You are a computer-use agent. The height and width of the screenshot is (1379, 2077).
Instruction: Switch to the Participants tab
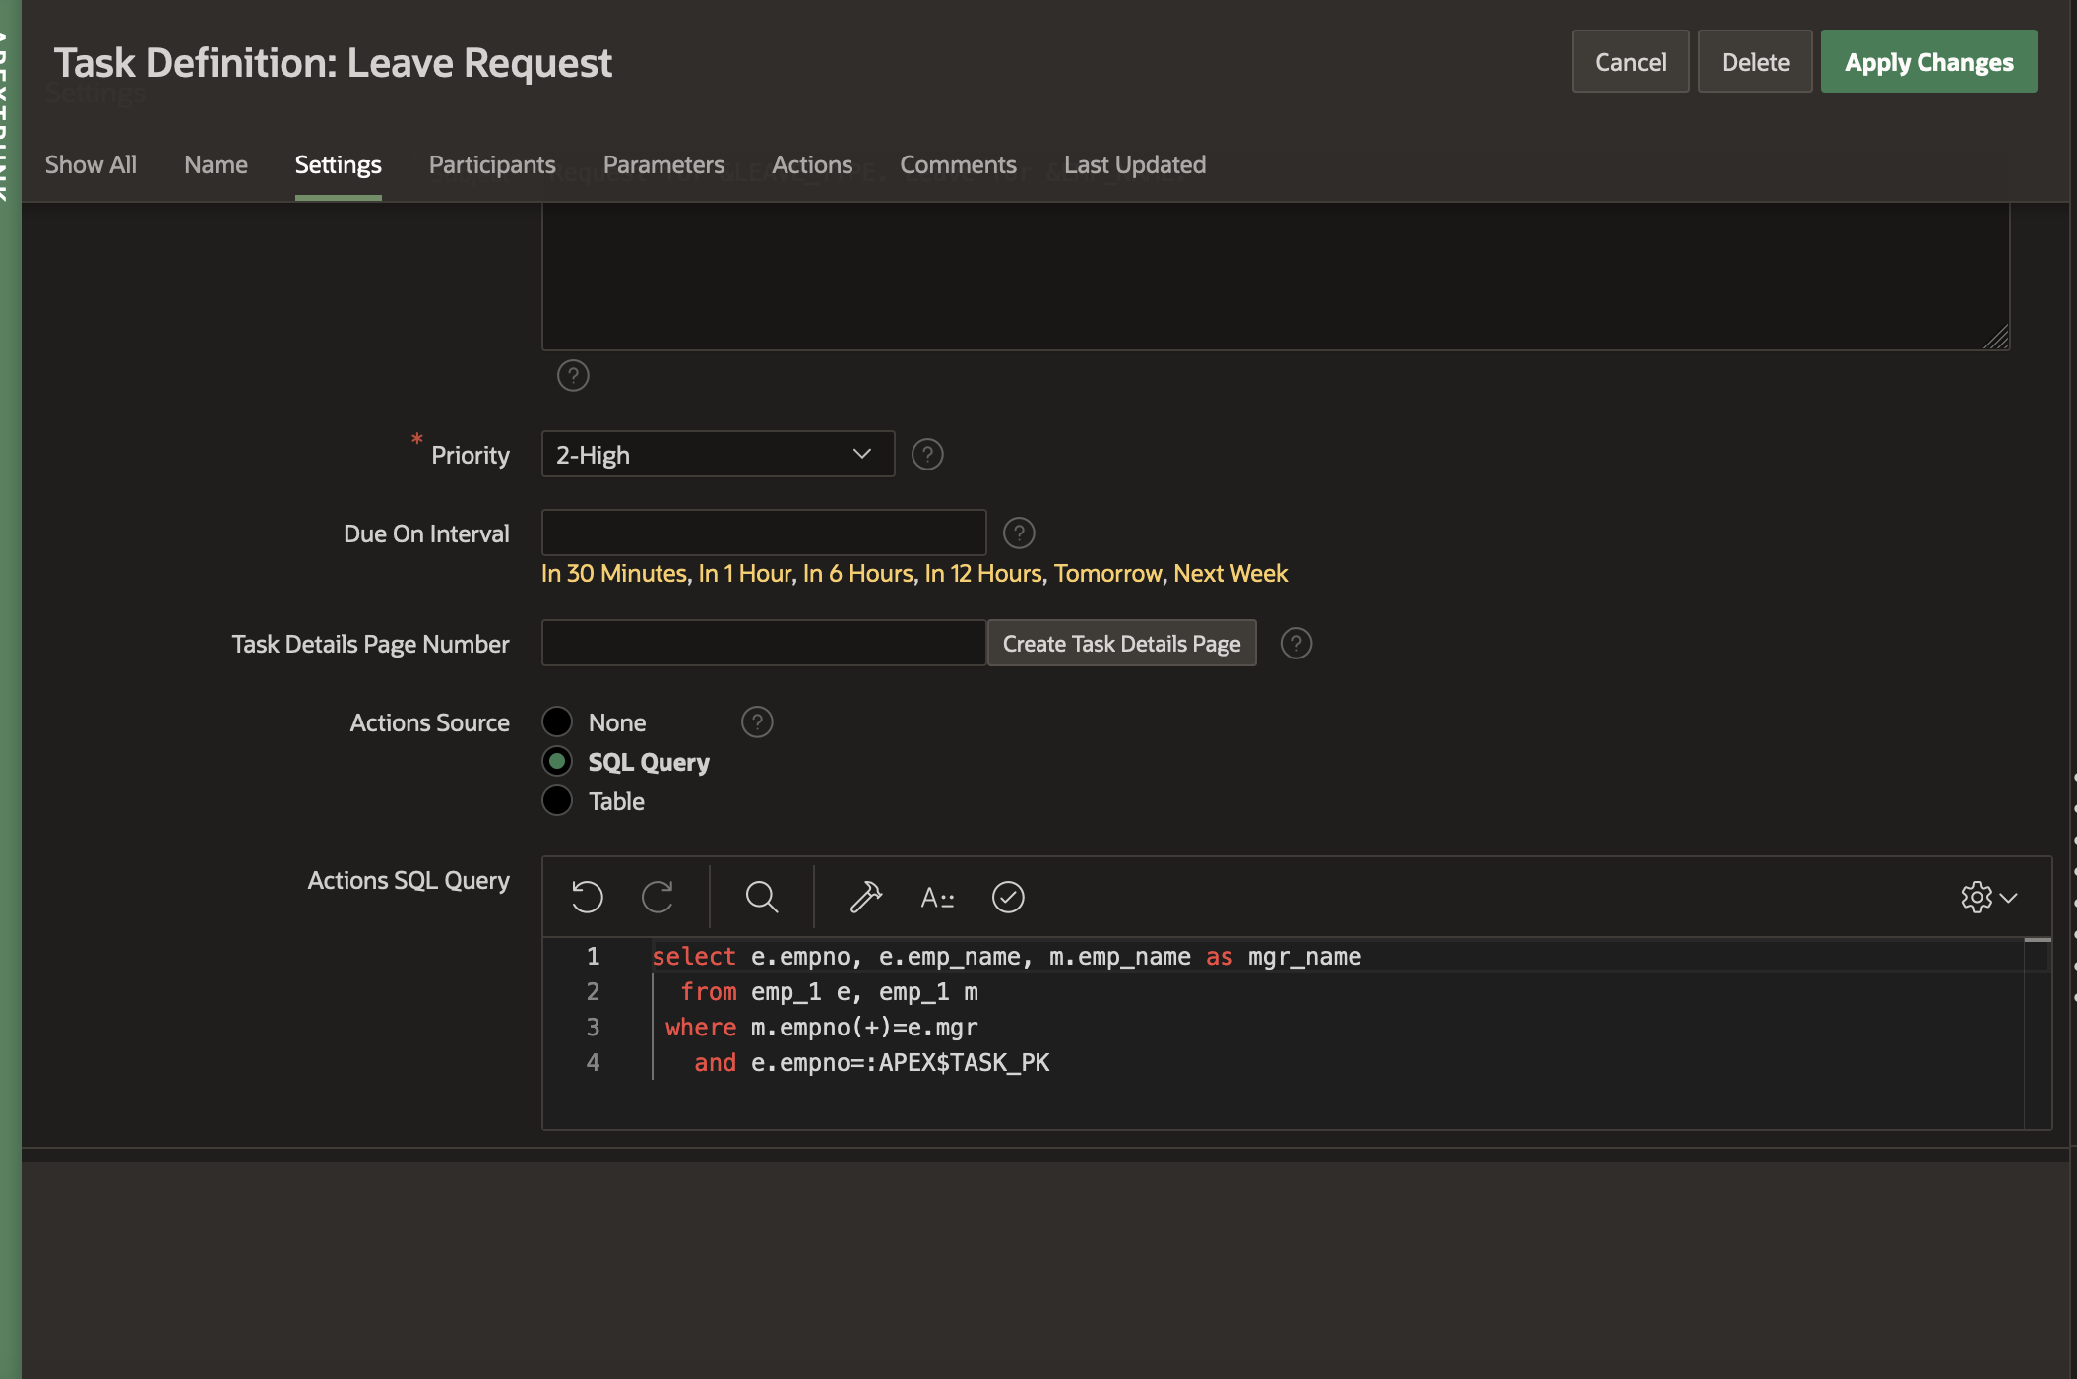point(492,165)
